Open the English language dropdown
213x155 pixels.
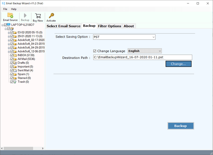click(x=145, y=51)
